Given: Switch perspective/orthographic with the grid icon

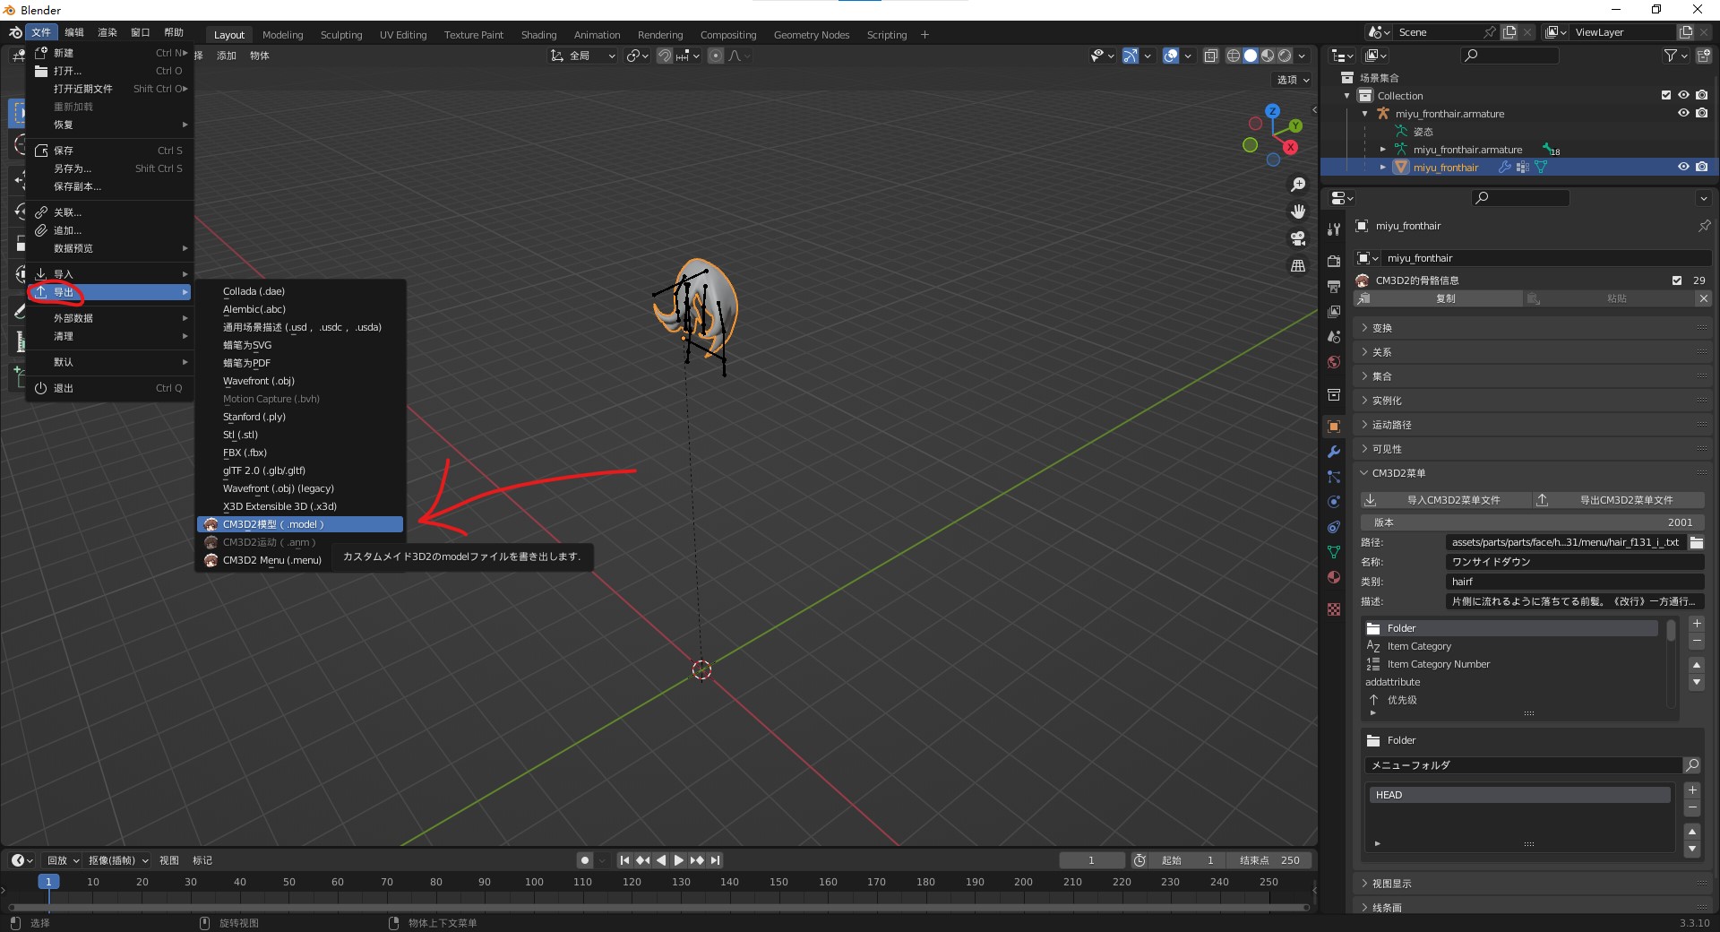Looking at the screenshot, I should coord(1297,265).
